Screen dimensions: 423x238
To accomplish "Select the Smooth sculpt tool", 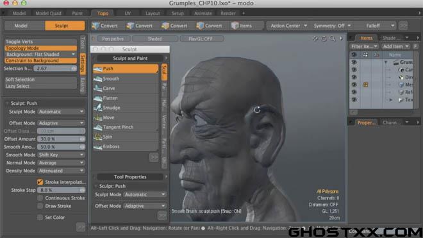I will click(126, 79).
